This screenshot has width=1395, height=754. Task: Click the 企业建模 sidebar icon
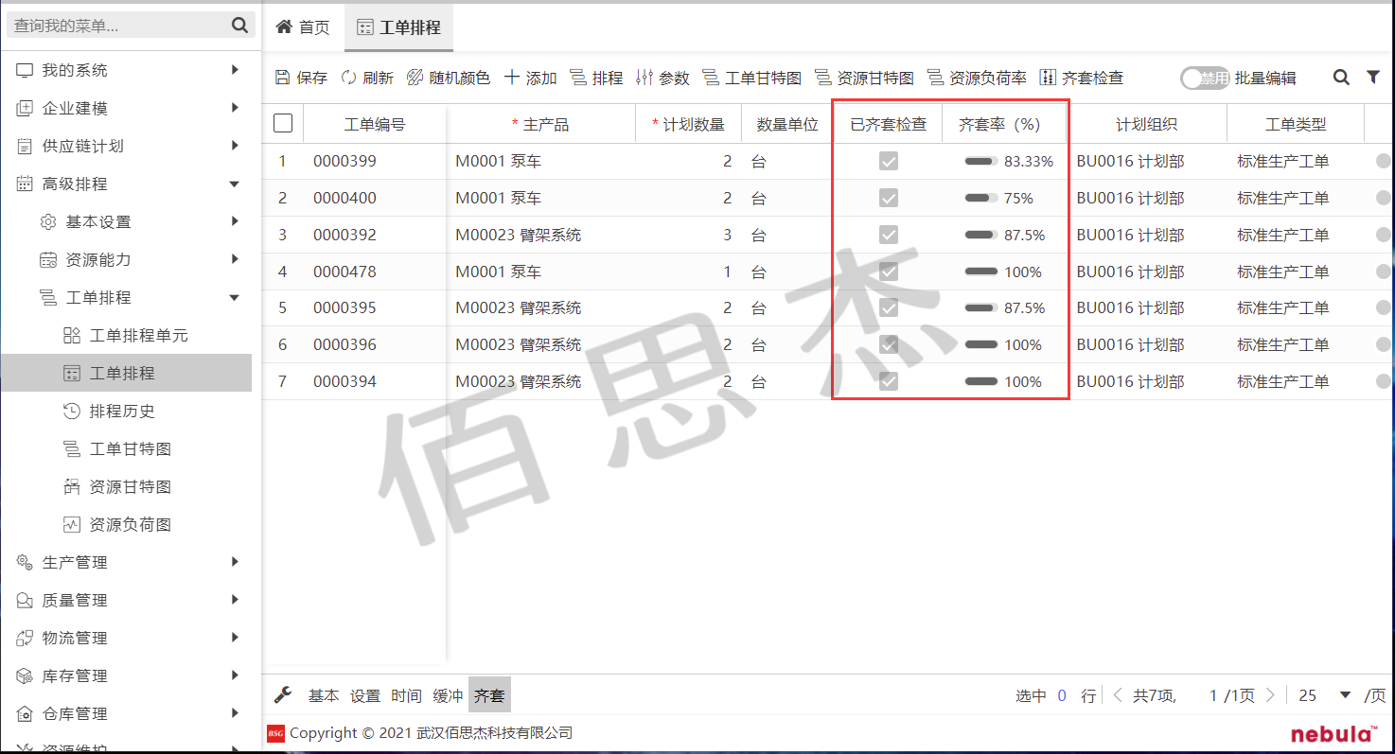(x=25, y=109)
